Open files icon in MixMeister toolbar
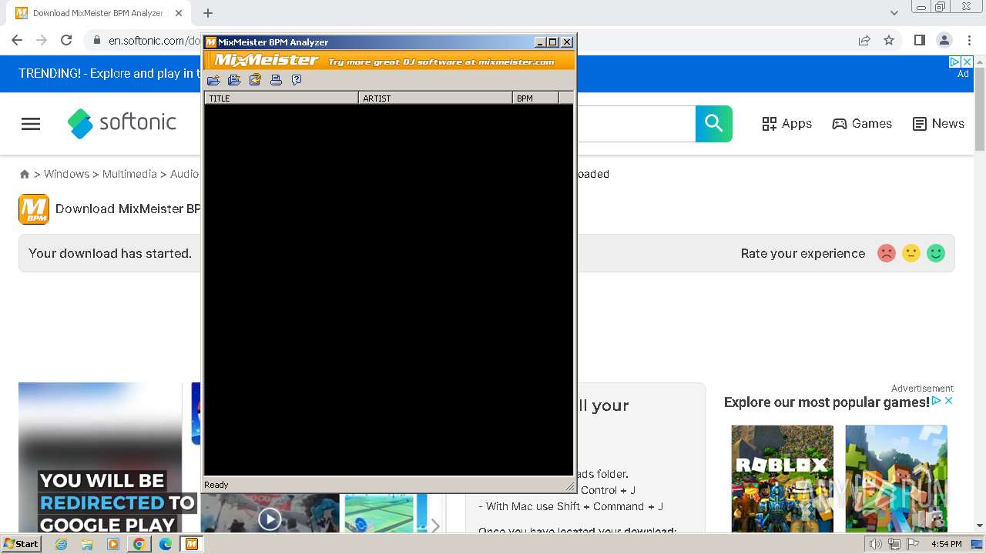Screen dimensions: 986x554 click(213, 80)
